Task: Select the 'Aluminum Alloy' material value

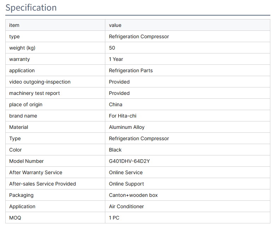Action: (127, 127)
